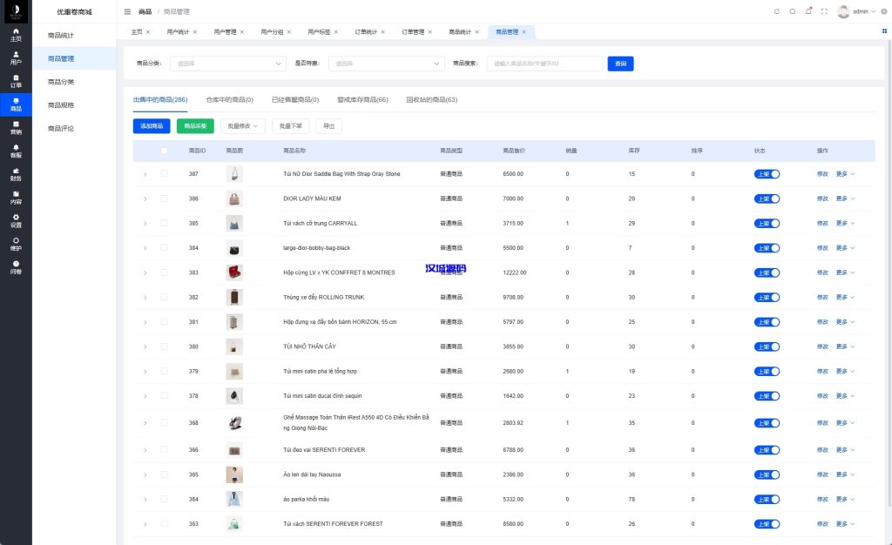Click the search magnifier icon in the header

coord(792,10)
